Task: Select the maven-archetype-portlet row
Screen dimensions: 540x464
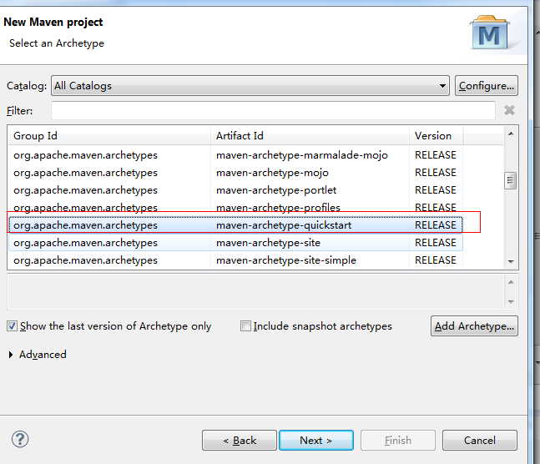Action: point(235,190)
